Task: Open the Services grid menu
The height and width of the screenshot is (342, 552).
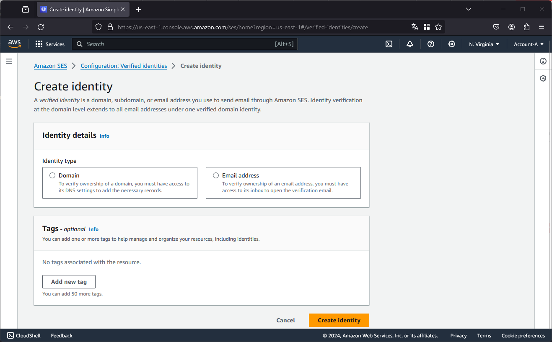Action: coord(50,44)
